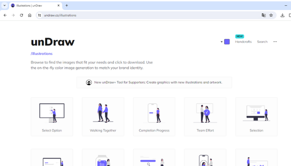Open a new browser tab
The image size is (291, 166).
click(67, 5)
